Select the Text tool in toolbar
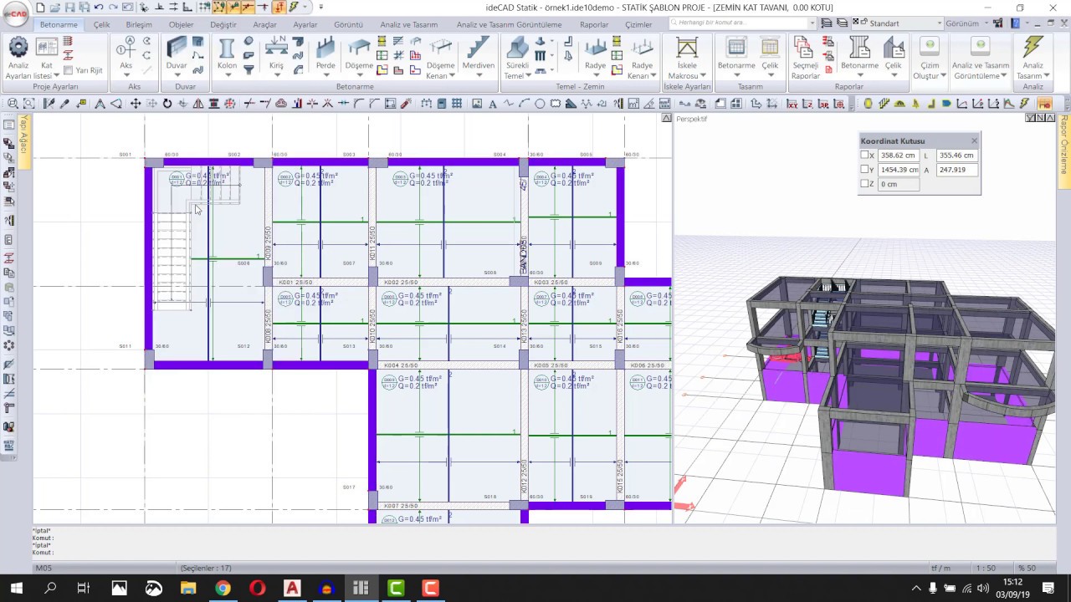Image resolution: width=1071 pixels, height=602 pixels. (x=493, y=104)
